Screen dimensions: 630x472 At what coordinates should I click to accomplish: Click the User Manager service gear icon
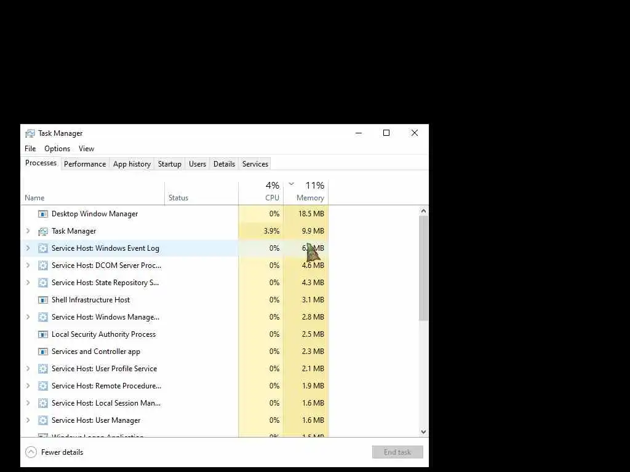point(43,420)
